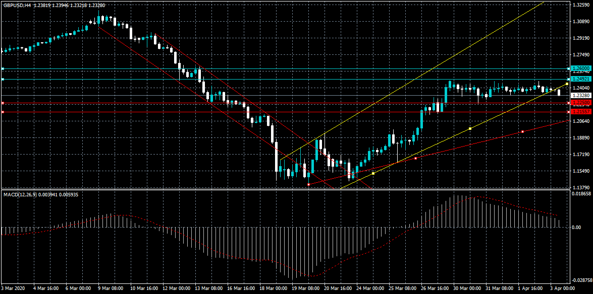Screen dimensions: 593x294
Task: Click the 1.24040 price axis value
Action: coord(581,88)
